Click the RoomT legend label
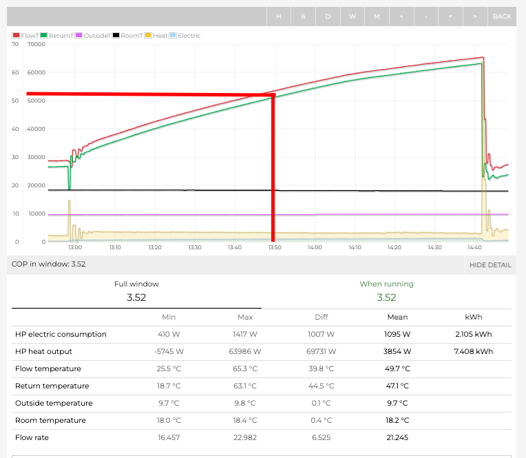The height and width of the screenshot is (458, 526). coord(131,36)
